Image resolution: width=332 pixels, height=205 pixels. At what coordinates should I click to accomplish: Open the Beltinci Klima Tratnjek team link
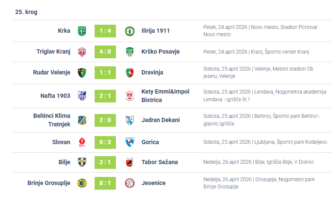click(x=52, y=120)
